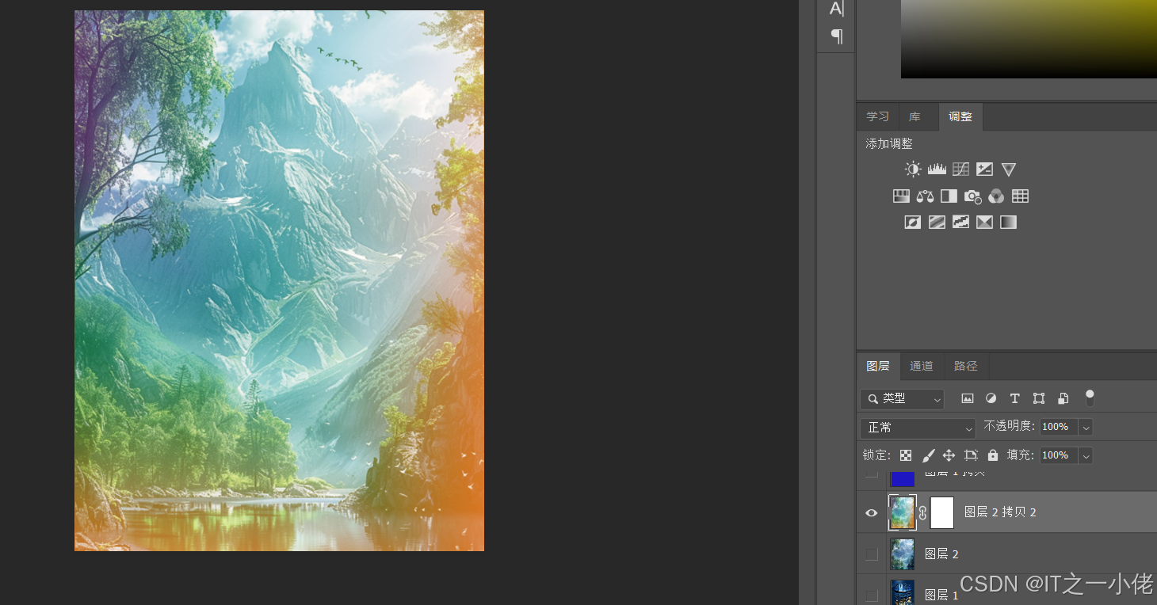
Task: Lock layer position
Action: [949, 455]
